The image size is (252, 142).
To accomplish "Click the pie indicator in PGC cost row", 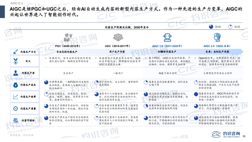I will (x=46, y=82).
